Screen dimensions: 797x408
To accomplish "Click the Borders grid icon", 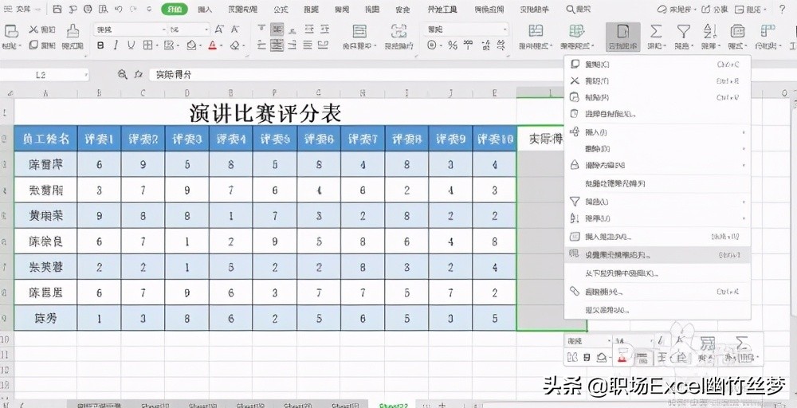I will tap(147, 45).
